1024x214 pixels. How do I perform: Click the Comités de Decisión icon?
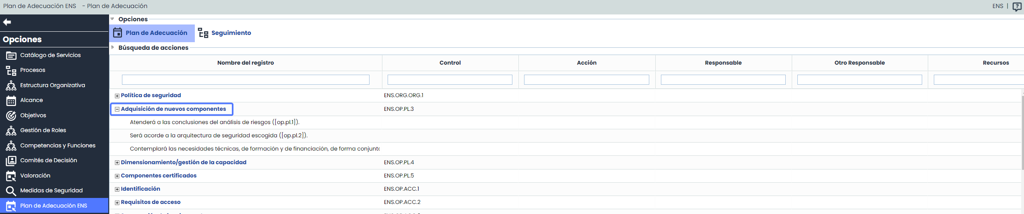click(11, 161)
